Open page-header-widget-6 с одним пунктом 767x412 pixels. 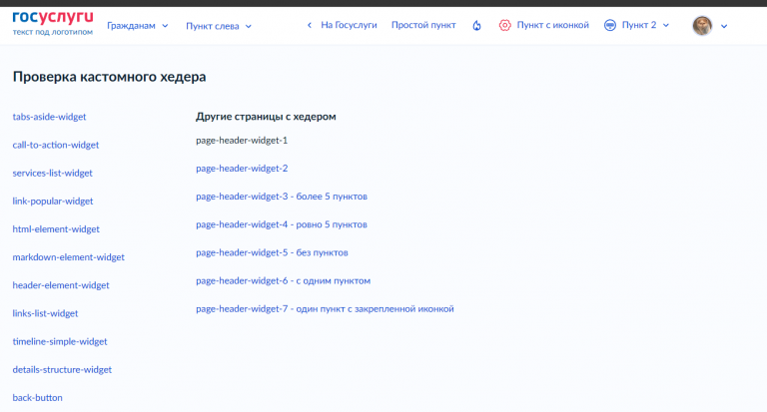284,280
